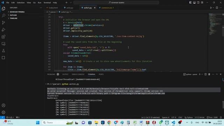Switch to common.css editor tab
This screenshot has width=224, height=126.
click(107, 8)
